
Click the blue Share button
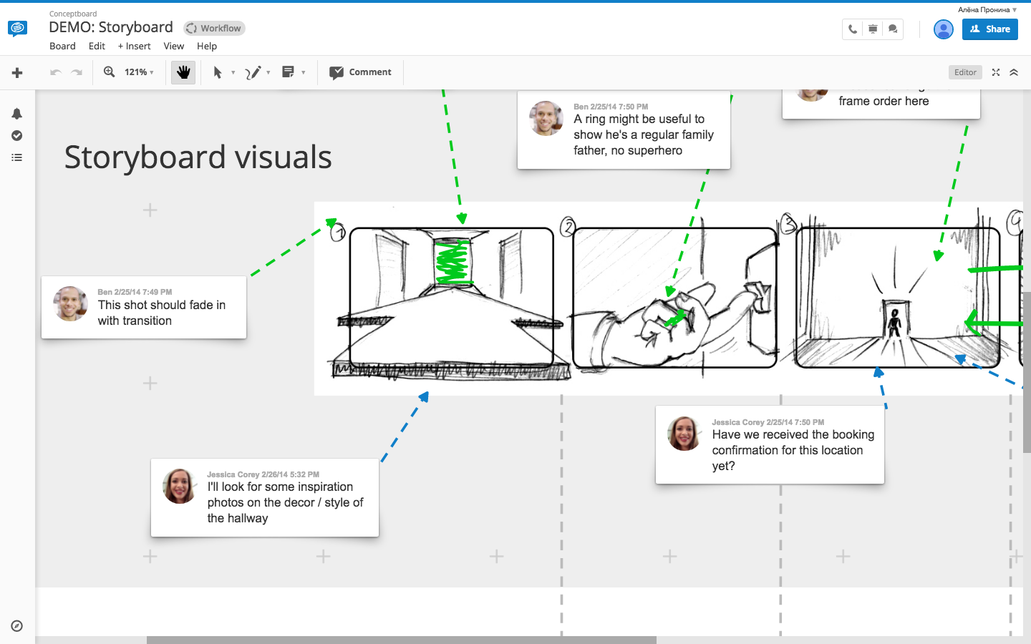coord(989,29)
